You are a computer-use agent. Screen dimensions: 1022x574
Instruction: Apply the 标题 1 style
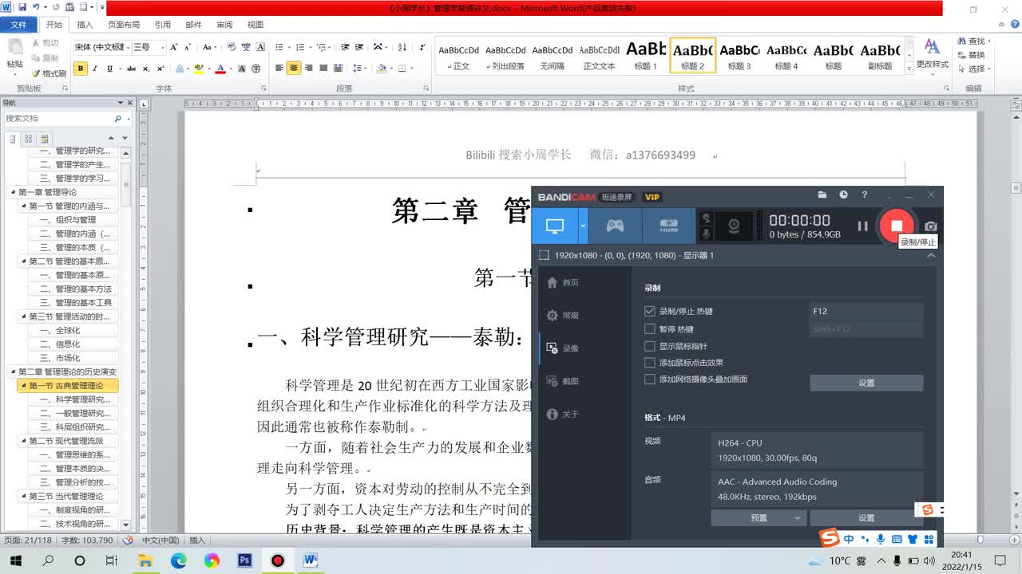pos(646,55)
